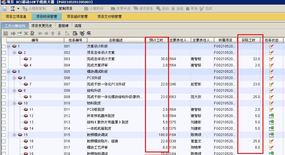Click the hourglass icon in top toolbar
The image size is (285, 155).
(x=13, y=9)
